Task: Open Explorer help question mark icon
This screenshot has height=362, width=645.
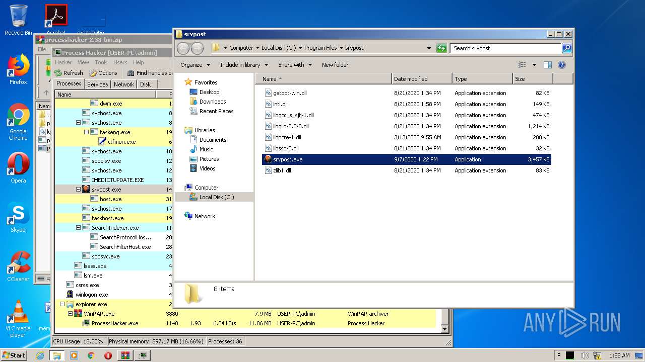Action: coord(562,65)
